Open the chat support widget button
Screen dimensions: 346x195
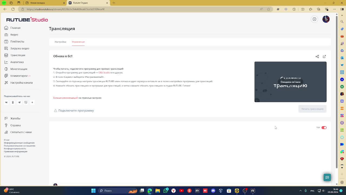click(327, 177)
